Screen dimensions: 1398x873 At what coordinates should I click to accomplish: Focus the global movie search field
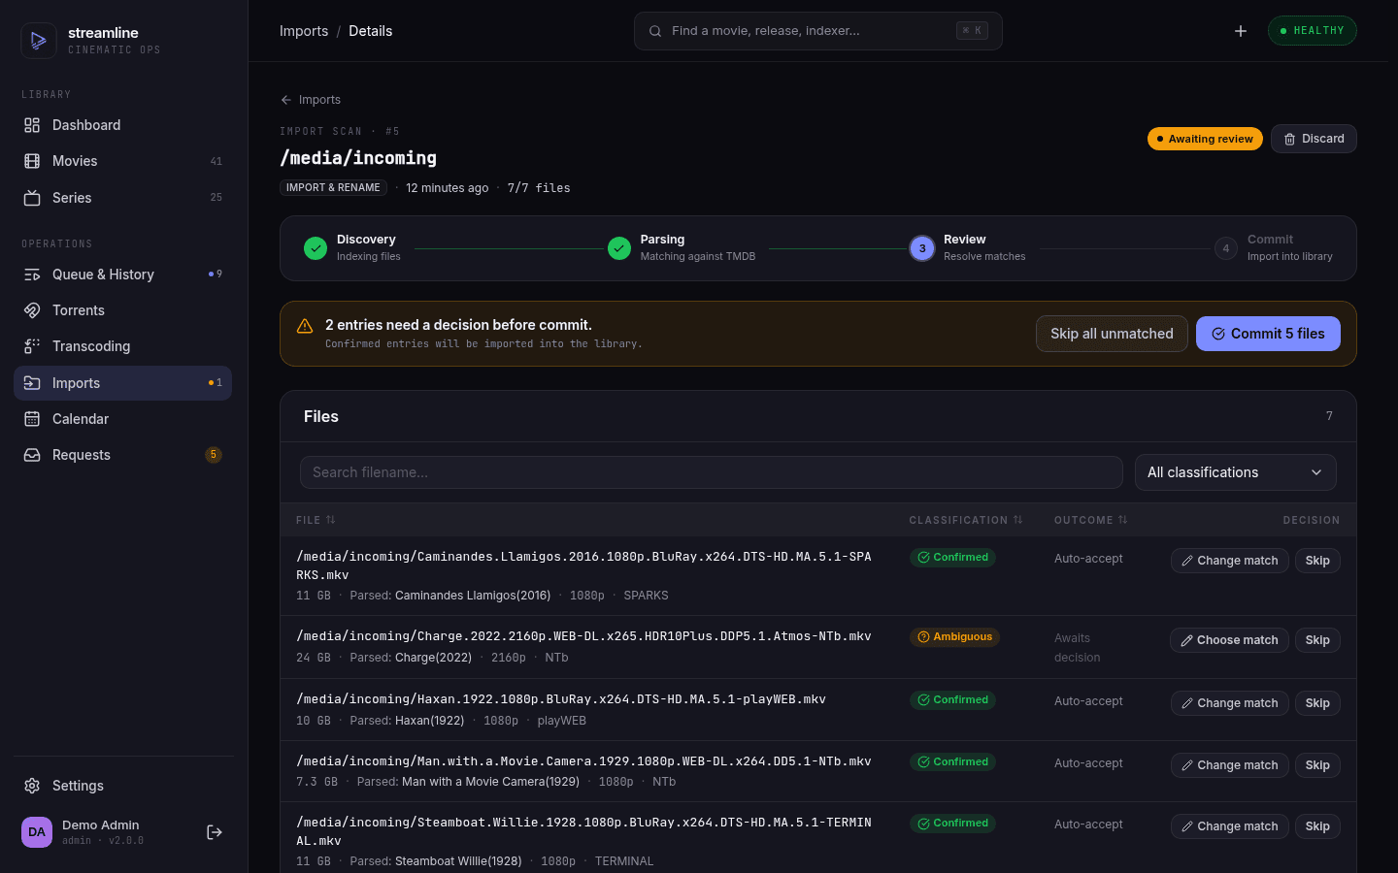coord(818,31)
